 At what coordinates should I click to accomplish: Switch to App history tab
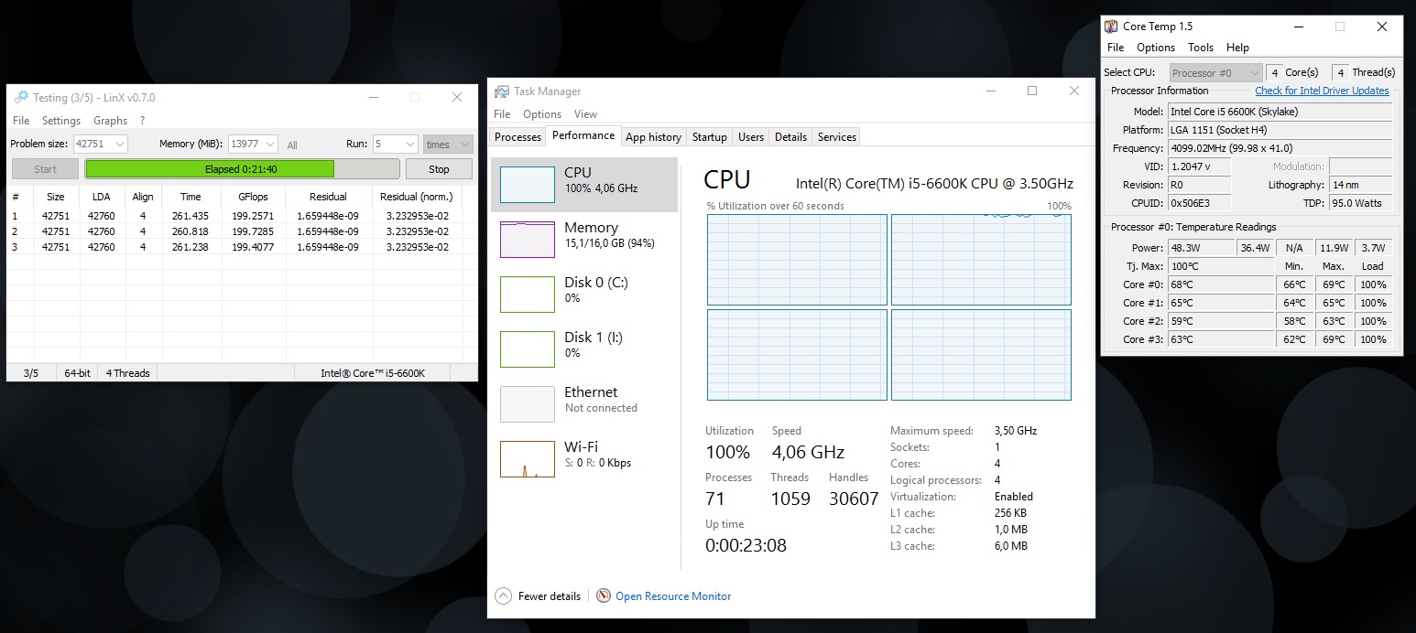(653, 137)
